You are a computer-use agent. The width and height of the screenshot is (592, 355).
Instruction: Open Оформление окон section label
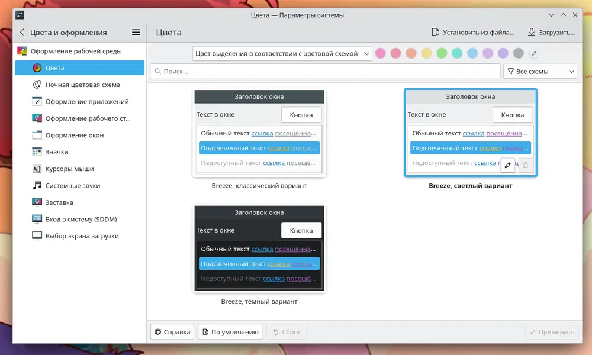[75, 135]
